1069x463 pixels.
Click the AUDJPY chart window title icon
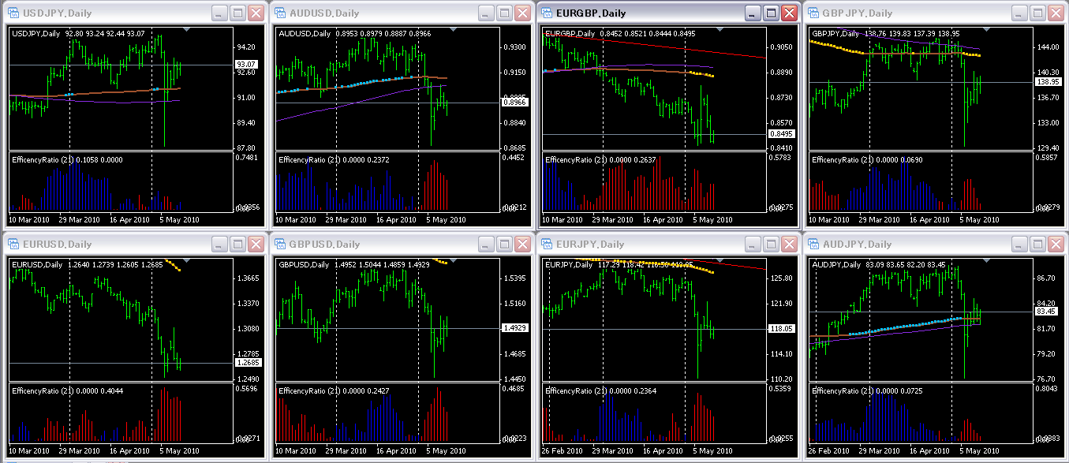[813, 245]
